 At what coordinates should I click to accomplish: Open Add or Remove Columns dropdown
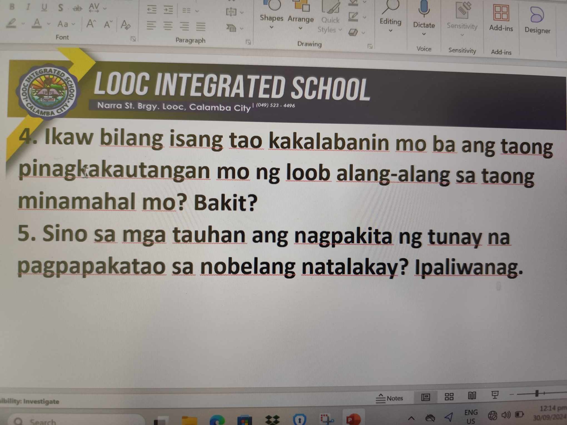point(190,11)
